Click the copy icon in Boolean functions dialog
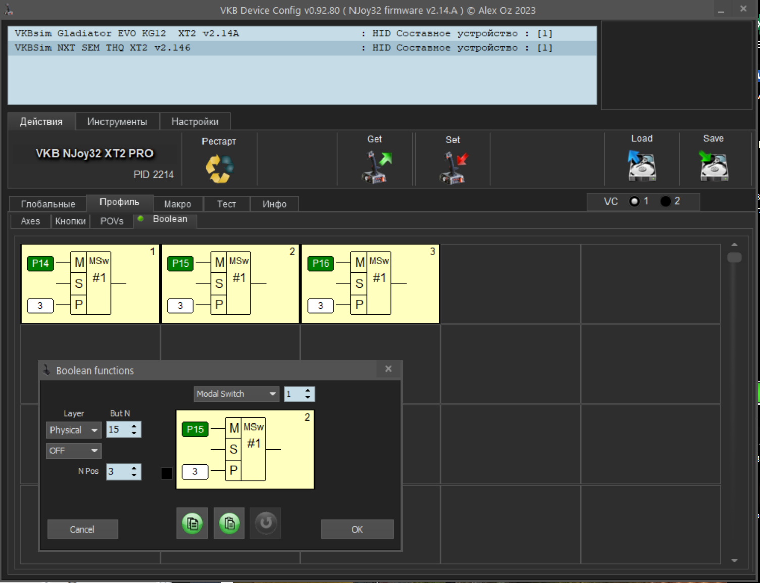Image resolution: width=760 pixels, height=583 pixels. (x=192, y=523)
